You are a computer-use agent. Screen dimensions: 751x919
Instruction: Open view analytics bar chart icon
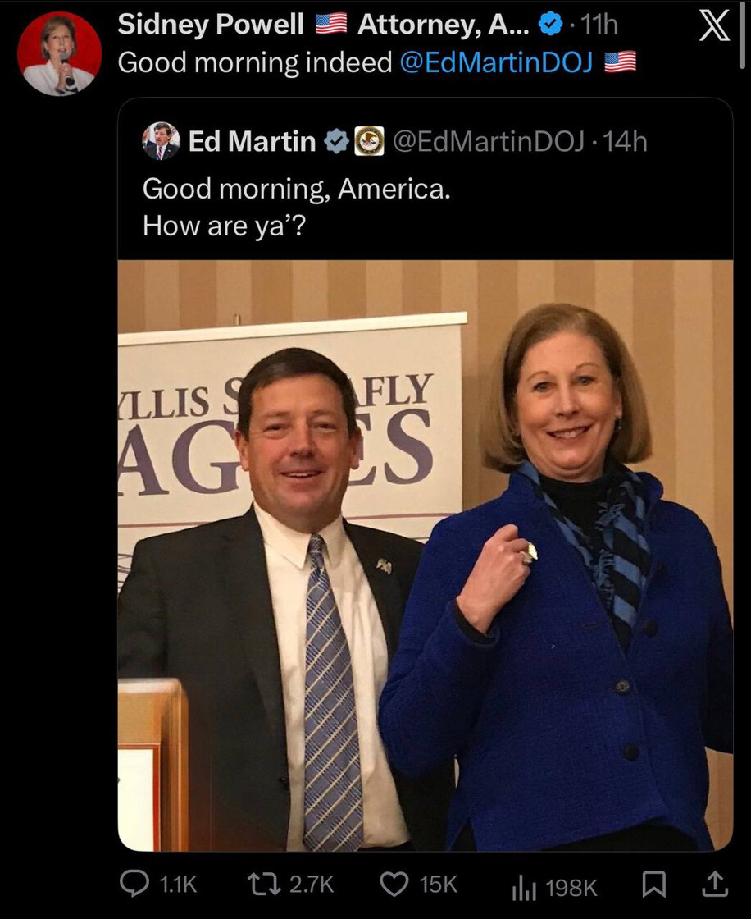point(523,885)
